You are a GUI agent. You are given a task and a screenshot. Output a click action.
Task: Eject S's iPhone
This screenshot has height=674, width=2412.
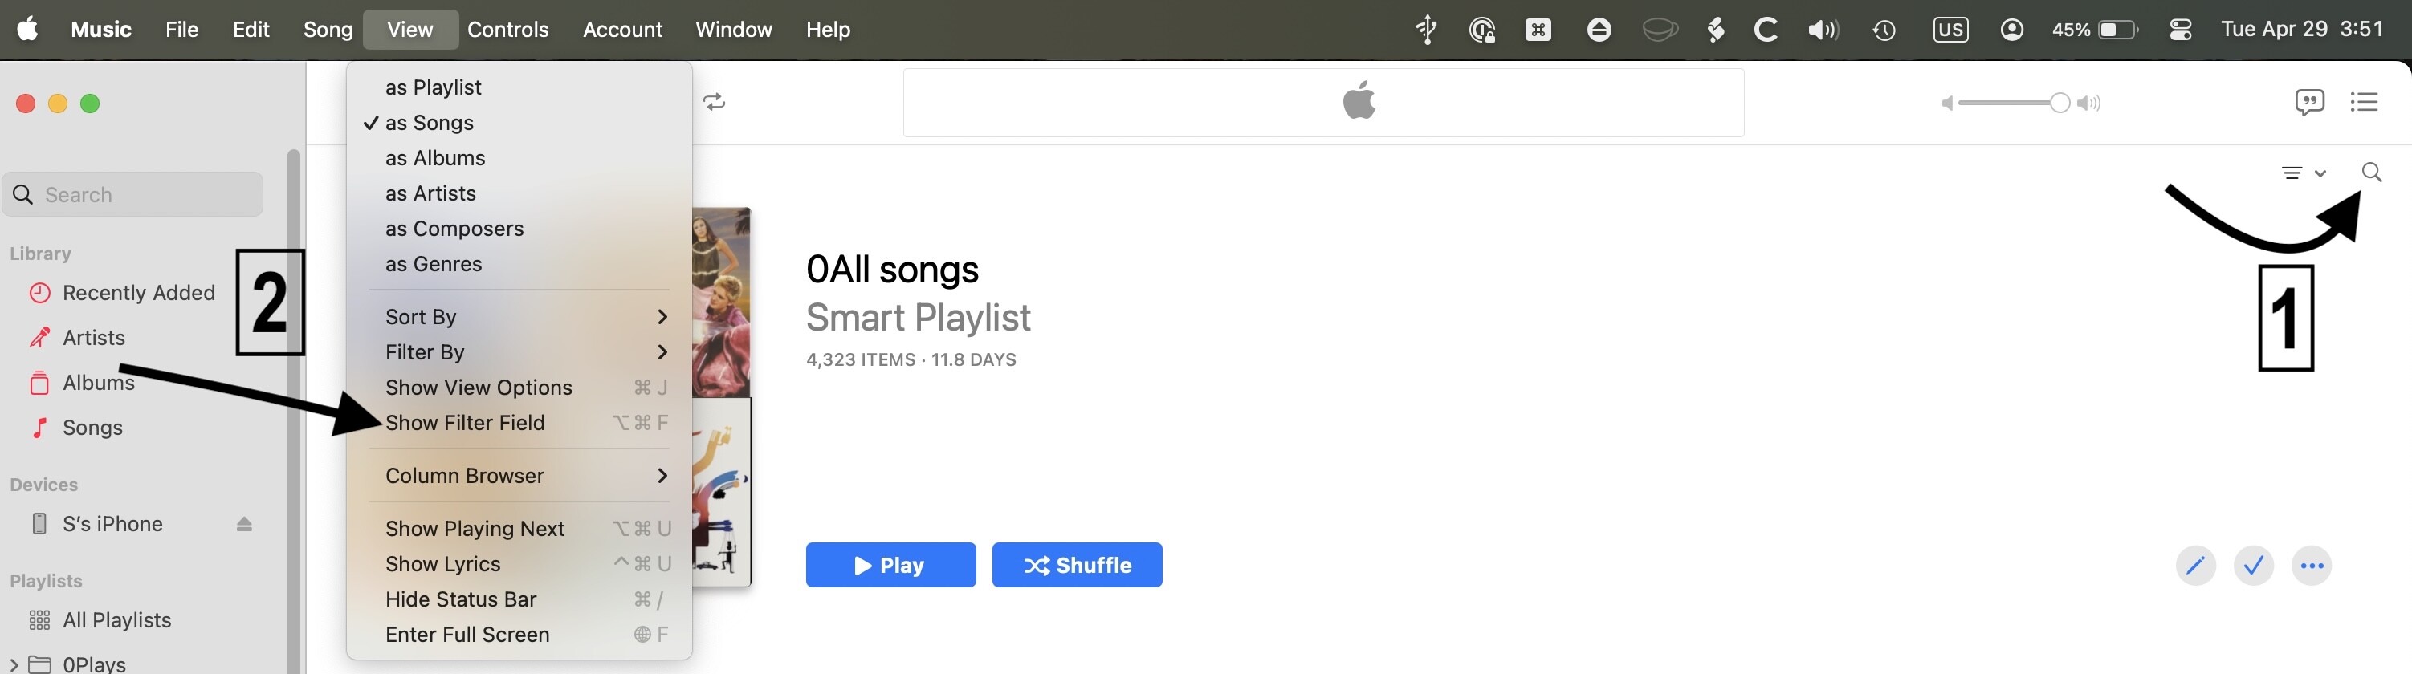click(243, 524)
